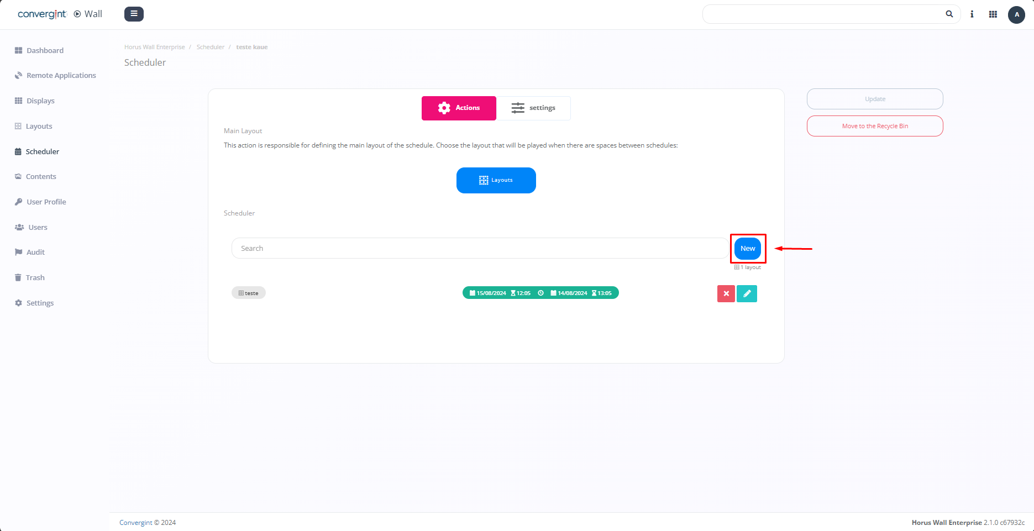Switch to the settings tab
Viewport: 1034px width, 531px height.
[x=533, y=108]
